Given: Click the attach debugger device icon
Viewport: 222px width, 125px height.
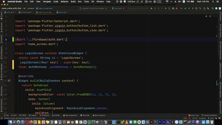Looking at the screenshot, I should [169, 8].
